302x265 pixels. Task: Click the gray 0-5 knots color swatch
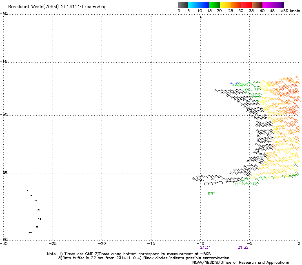[183, 5]
